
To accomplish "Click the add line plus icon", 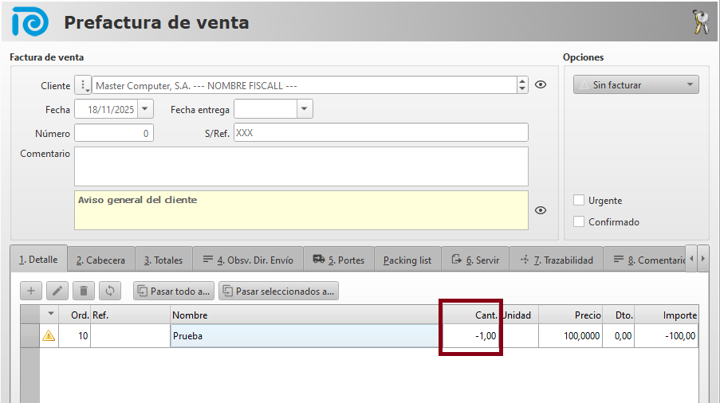I will tap(30, 291).
